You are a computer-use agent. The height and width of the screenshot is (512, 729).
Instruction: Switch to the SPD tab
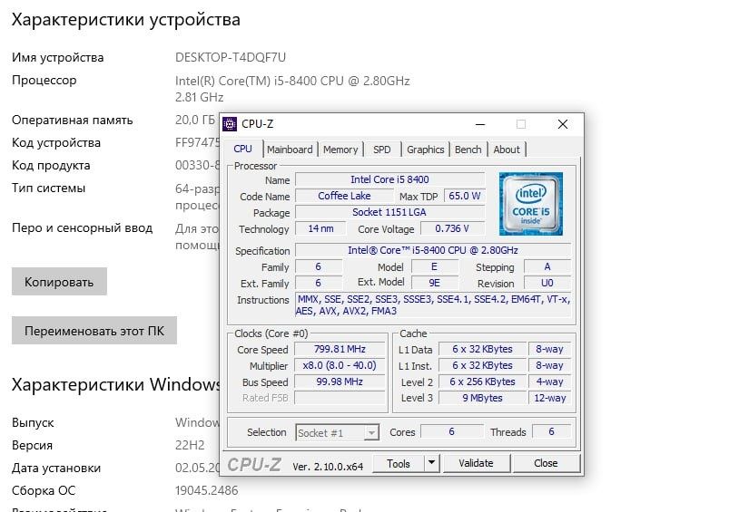pos(381,150)
